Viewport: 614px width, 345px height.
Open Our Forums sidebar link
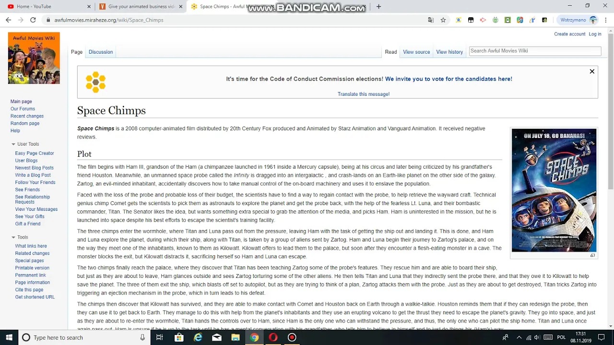coord(23,109)
